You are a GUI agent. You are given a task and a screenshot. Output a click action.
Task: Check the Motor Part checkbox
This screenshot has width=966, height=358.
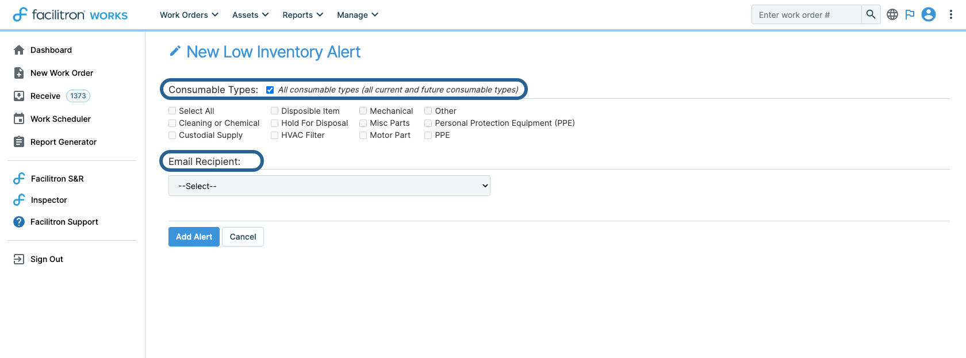click(x=363, y=135)
